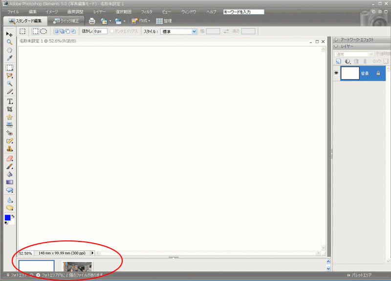Select the Zoom magnifier tool
Screen dimensions: 391x281
click(x=9, y=42)
